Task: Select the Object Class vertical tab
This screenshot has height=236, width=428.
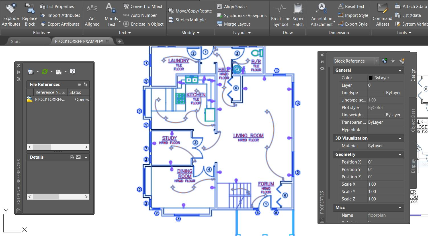Action: coord(413,120)
